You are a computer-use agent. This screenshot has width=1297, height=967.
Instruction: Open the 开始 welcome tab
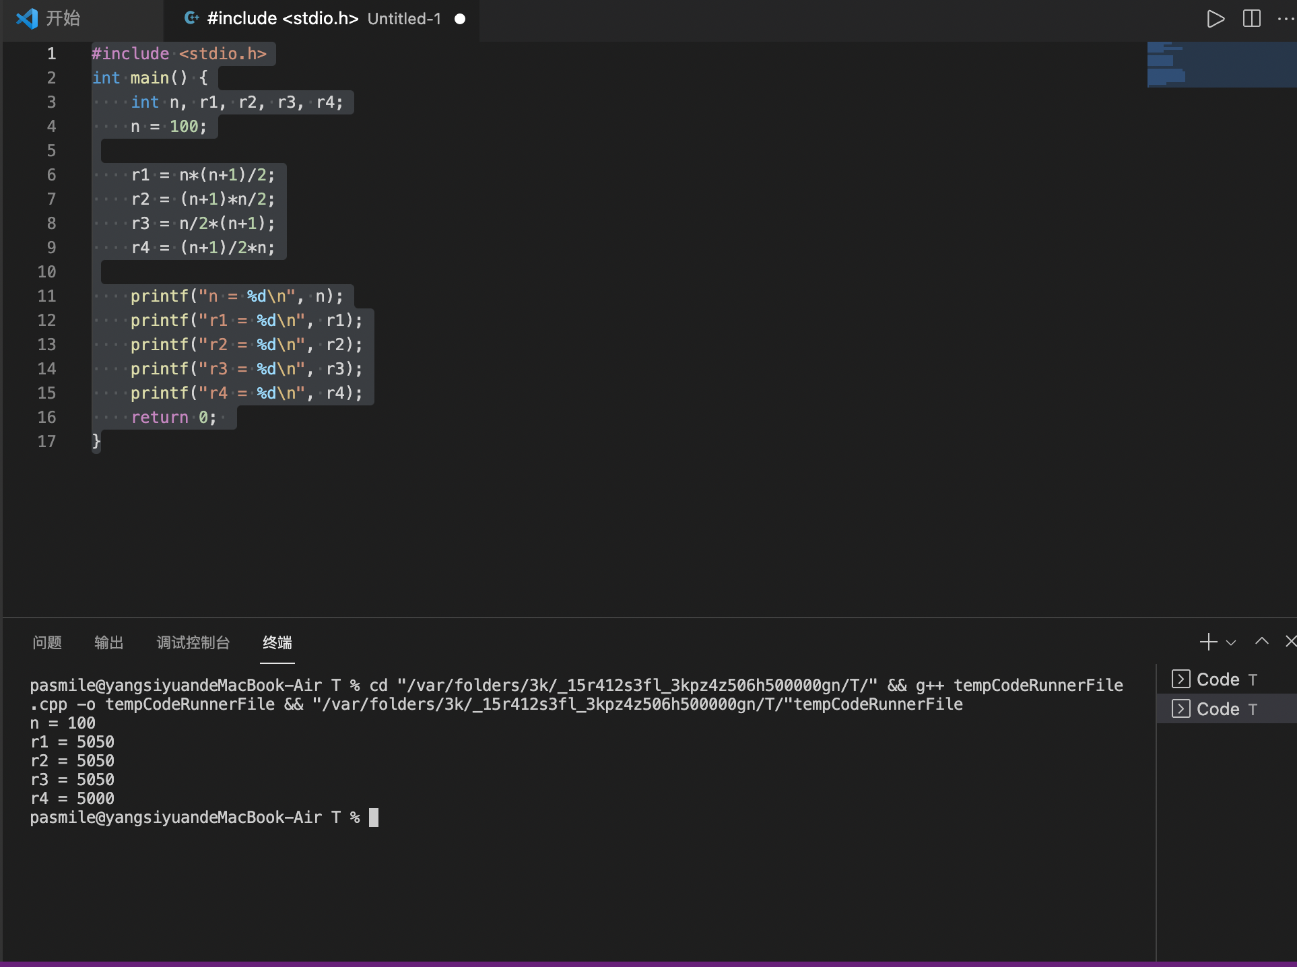click(x=63, y=18)
